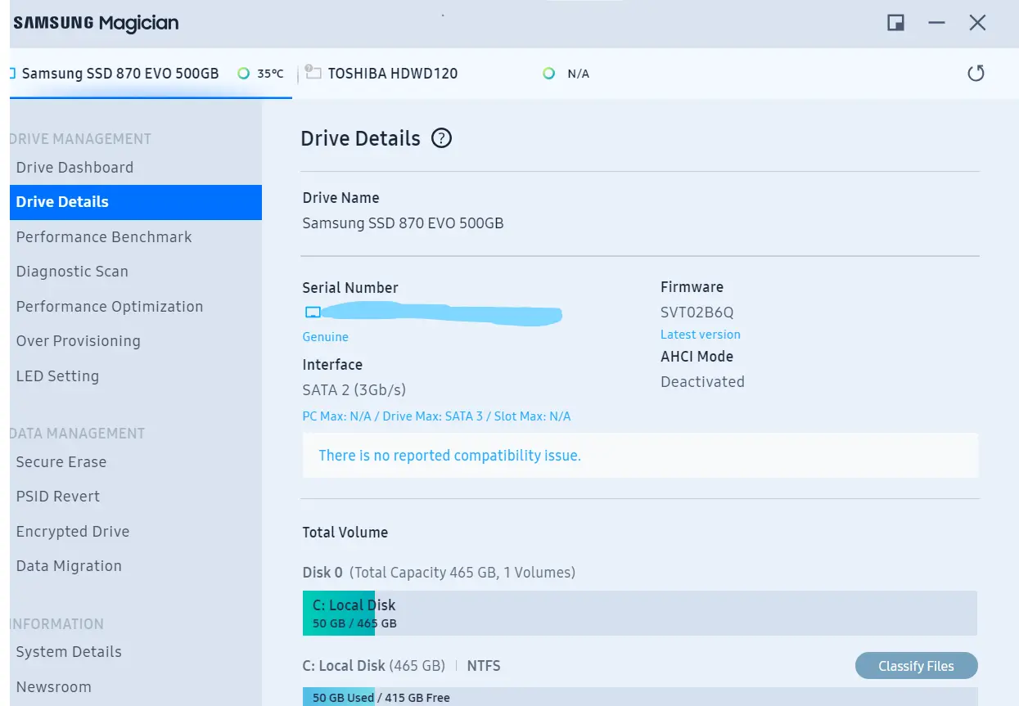
Task: Open Newsroom in sidebar
Action: coord(136,687)
